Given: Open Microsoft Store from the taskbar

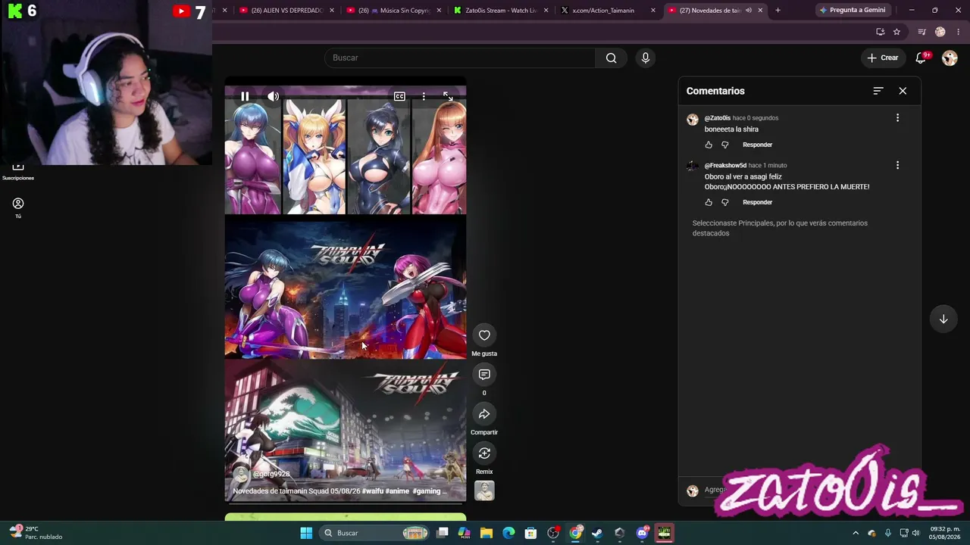Looking at the screenshot, I should 530,533.
